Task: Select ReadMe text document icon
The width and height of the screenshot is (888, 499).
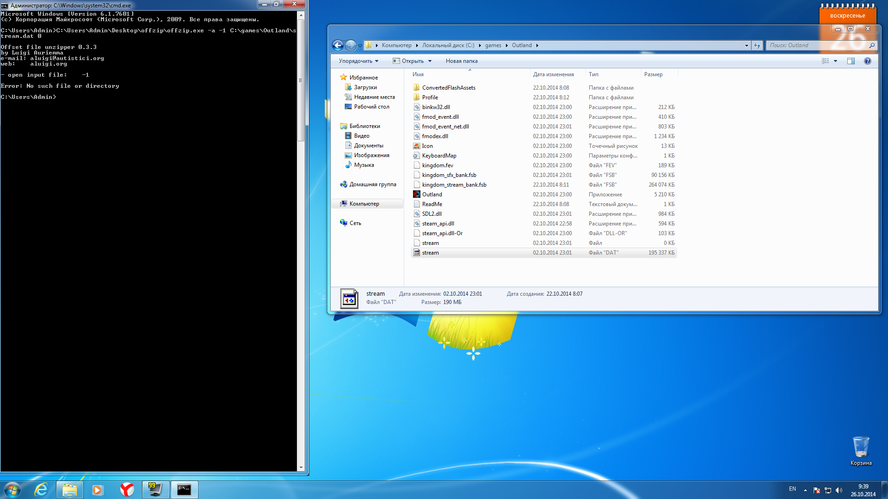Action: click(x=417, y=204)
